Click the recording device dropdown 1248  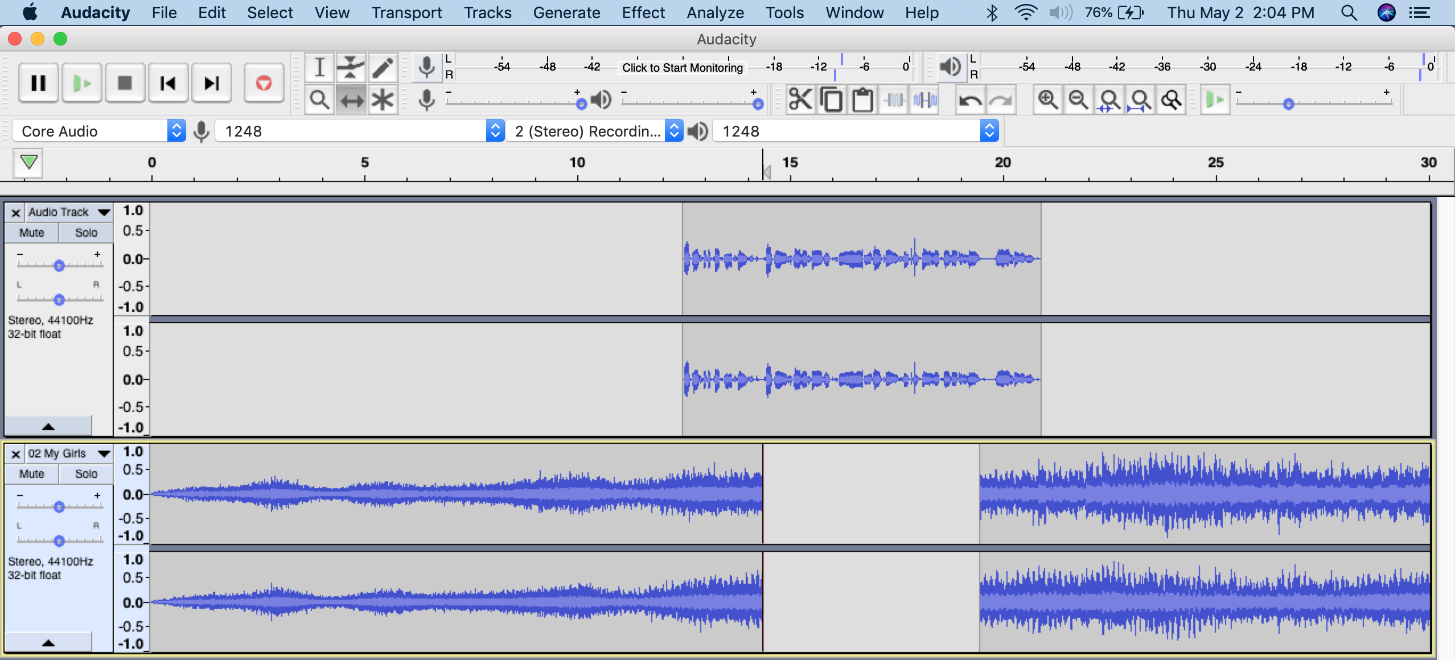tap(355, 131)
